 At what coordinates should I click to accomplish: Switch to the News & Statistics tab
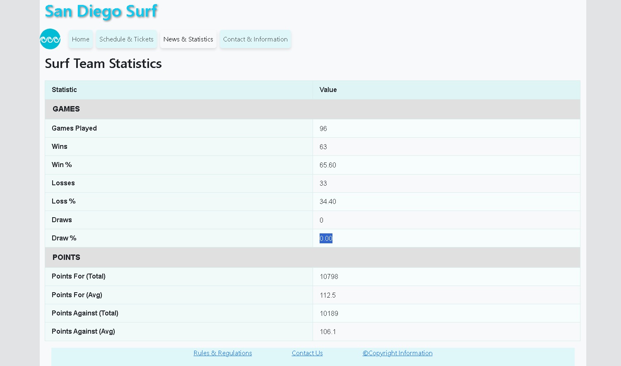tap(188, 39)
